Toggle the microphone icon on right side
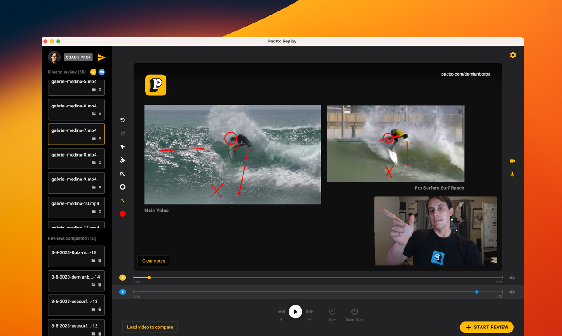The height and width of the screenshot is (336, 562). coord(512,174)
